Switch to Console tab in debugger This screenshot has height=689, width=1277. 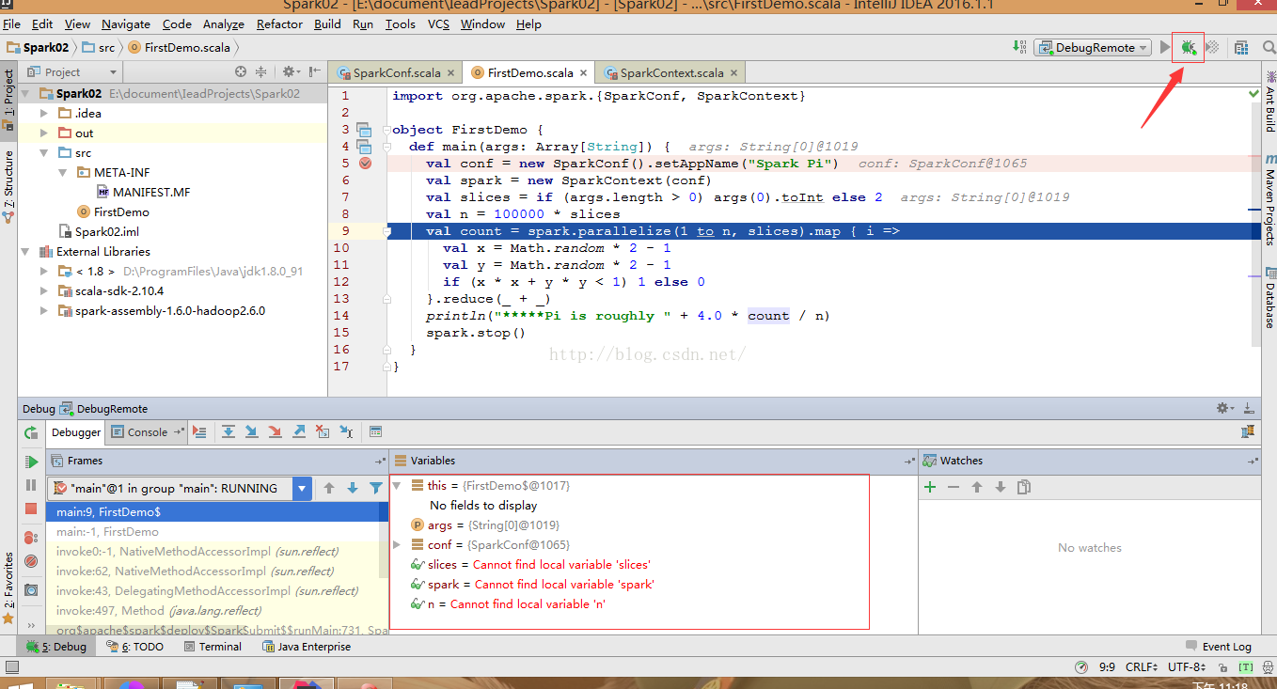[147, 432]
